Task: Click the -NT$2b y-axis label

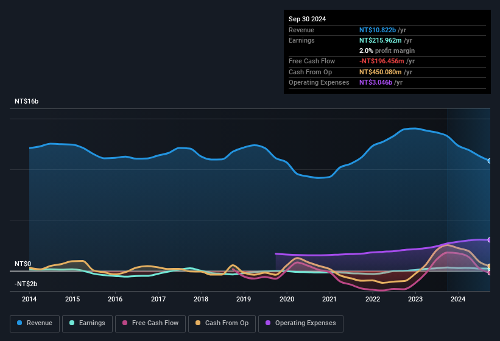Action: point(26,284)
